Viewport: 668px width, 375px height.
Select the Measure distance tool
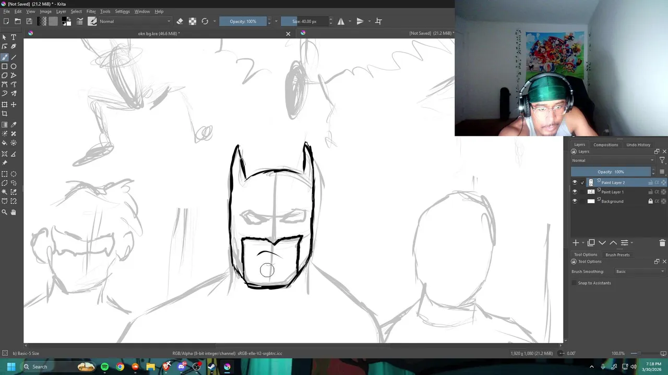click(x=14, y=154)
